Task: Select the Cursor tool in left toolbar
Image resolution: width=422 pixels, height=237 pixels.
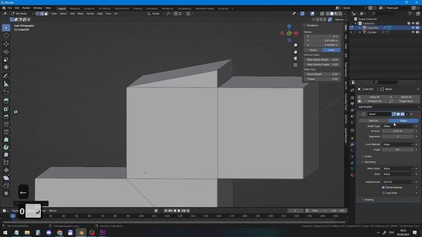Action: 6,36
